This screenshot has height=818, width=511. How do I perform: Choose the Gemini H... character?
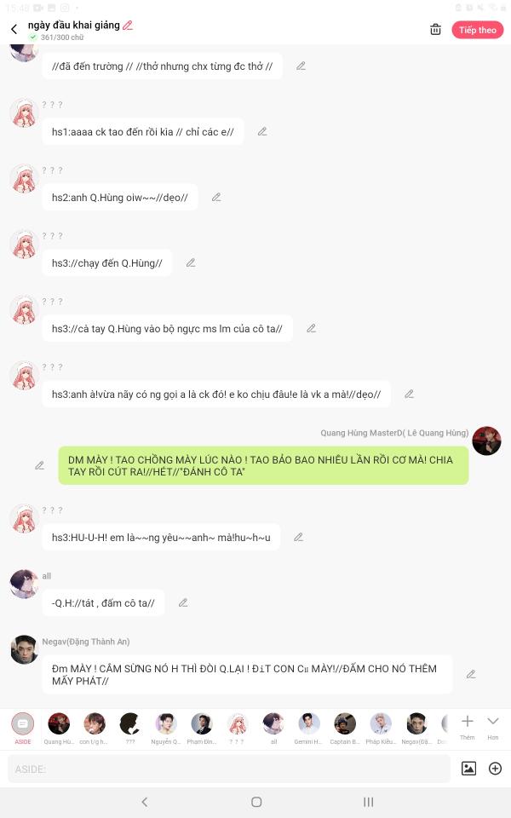(x=308, y=729)
